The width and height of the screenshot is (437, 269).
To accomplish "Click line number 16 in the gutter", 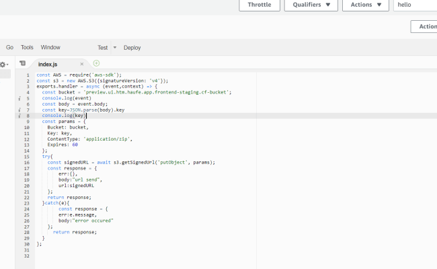I will 27,163.
